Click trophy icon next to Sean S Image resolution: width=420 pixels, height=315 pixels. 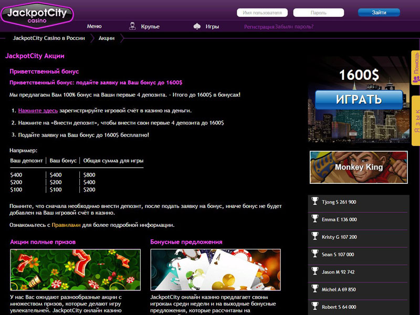[x=315, y=254]
